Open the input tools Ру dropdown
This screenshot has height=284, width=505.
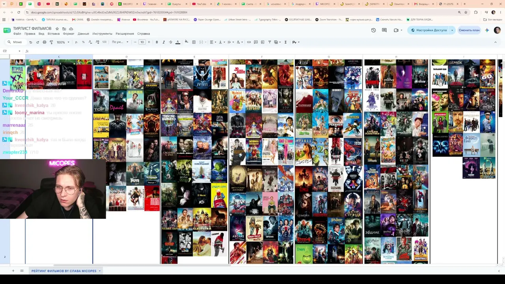295,42
